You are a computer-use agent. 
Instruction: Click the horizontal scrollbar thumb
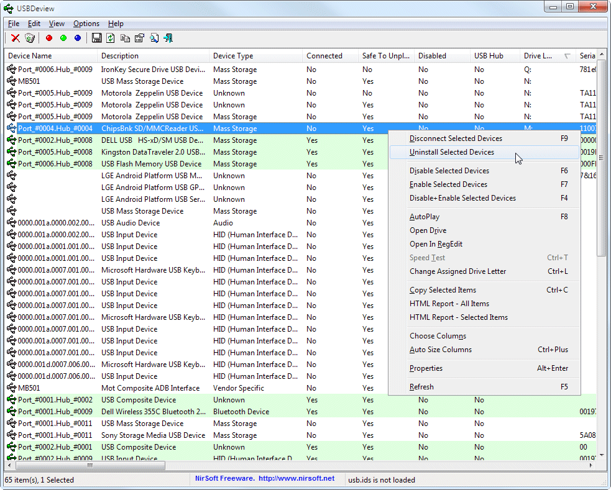point(90,465)
